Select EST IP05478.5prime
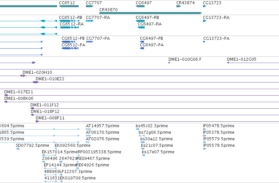Image resolution: width=279 pixels, height=183 pixels. coord(205,129)
